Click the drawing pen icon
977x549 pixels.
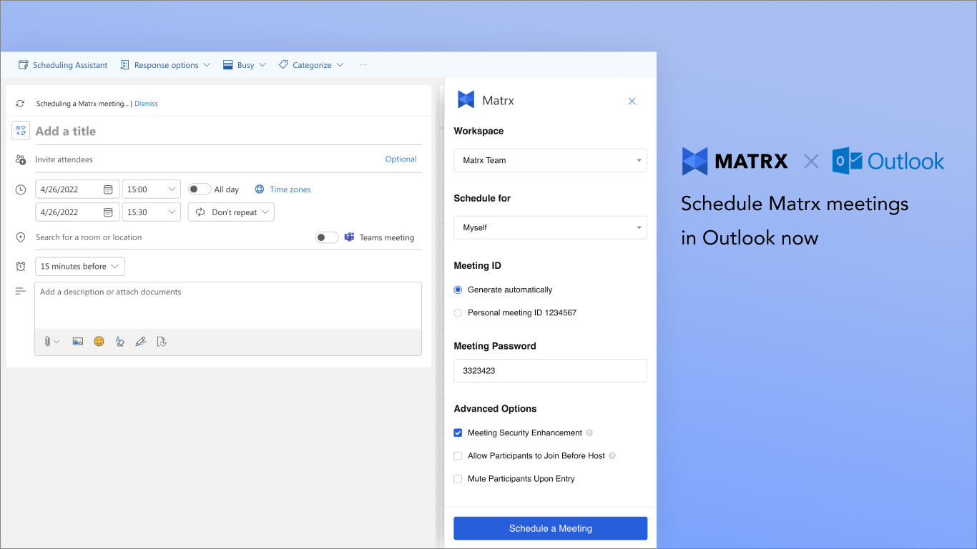coord(141,342)
